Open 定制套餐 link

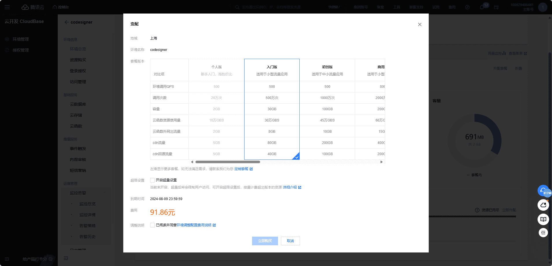point(241,169)
